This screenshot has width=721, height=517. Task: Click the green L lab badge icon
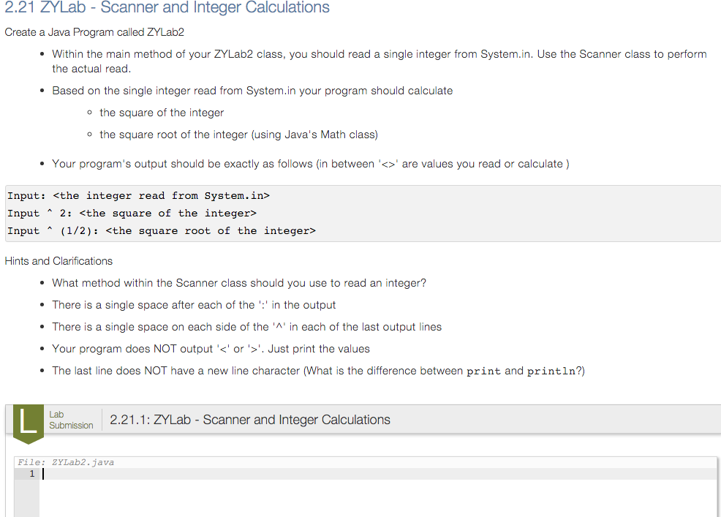point(27,423)
